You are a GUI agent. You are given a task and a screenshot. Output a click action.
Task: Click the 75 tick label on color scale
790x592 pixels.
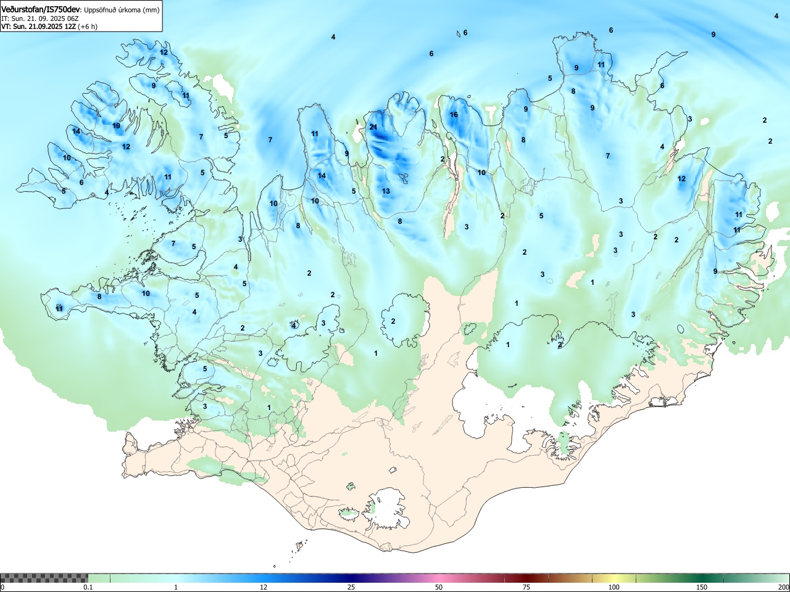pos(526,587)
